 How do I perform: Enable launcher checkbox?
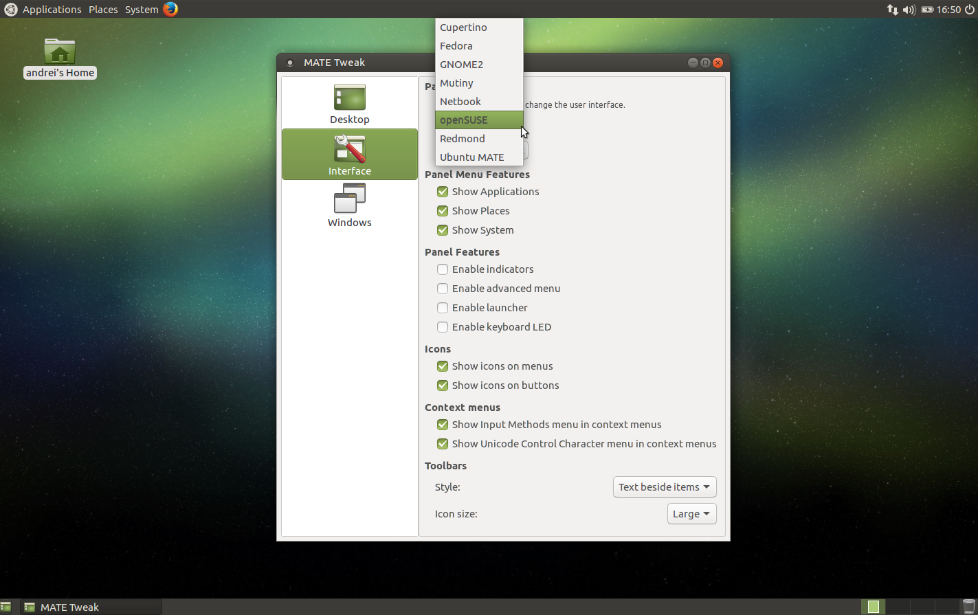443,308
